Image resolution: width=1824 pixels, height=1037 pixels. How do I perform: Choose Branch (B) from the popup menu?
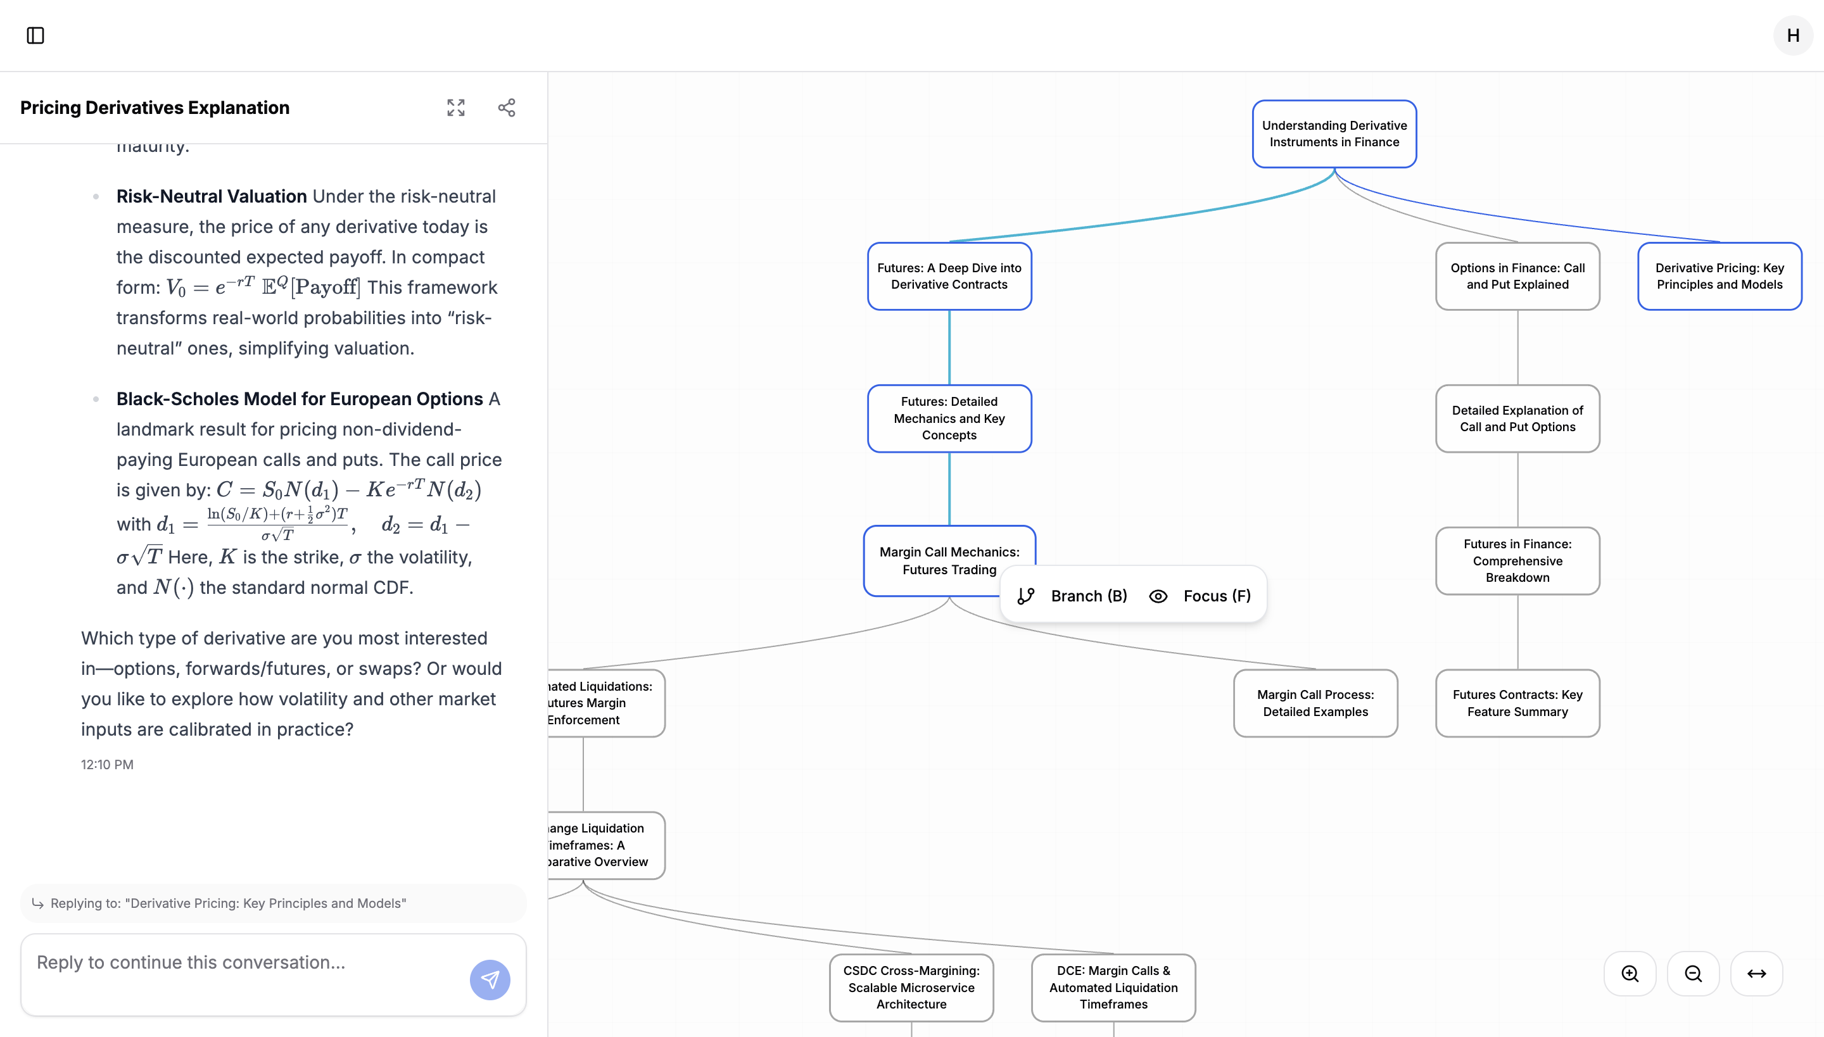[x=1073, y=596]
